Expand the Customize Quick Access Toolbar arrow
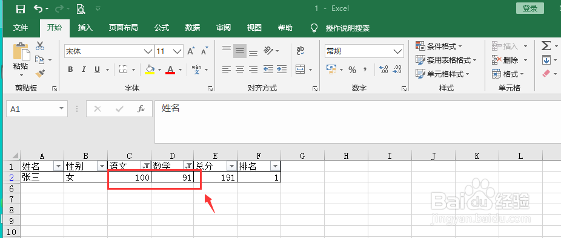Screen dimensions: 561x238 point(98,9)
